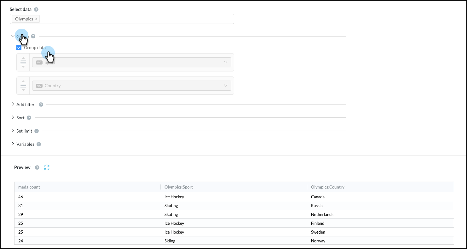Click the ABC type icon in Country field
The width and height of the screenshot is (467, 249).
(39, 86)
